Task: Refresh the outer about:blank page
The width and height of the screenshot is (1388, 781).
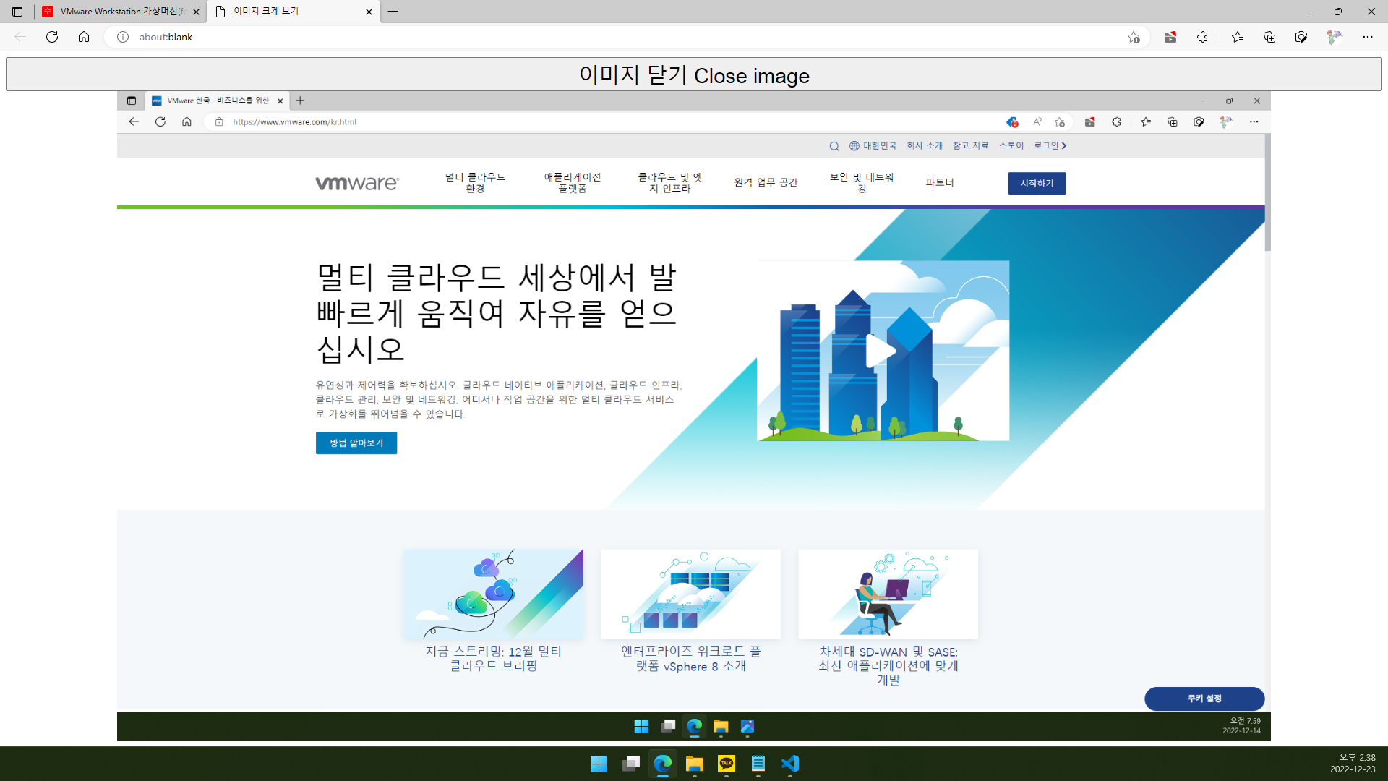Action: click(x=52, y=37)
